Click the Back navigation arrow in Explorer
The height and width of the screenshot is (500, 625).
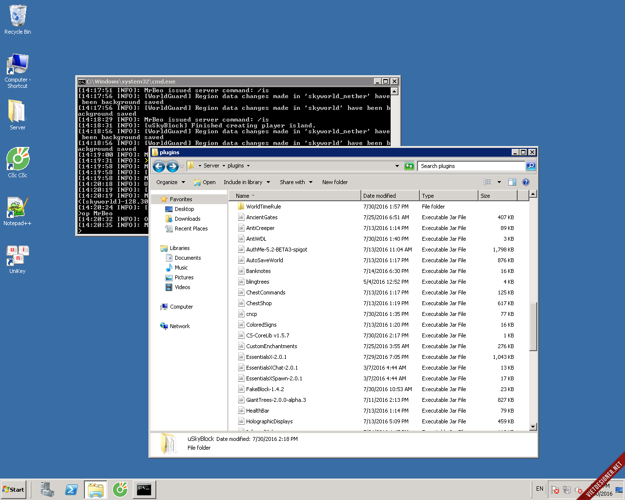[x=159, y=167]
